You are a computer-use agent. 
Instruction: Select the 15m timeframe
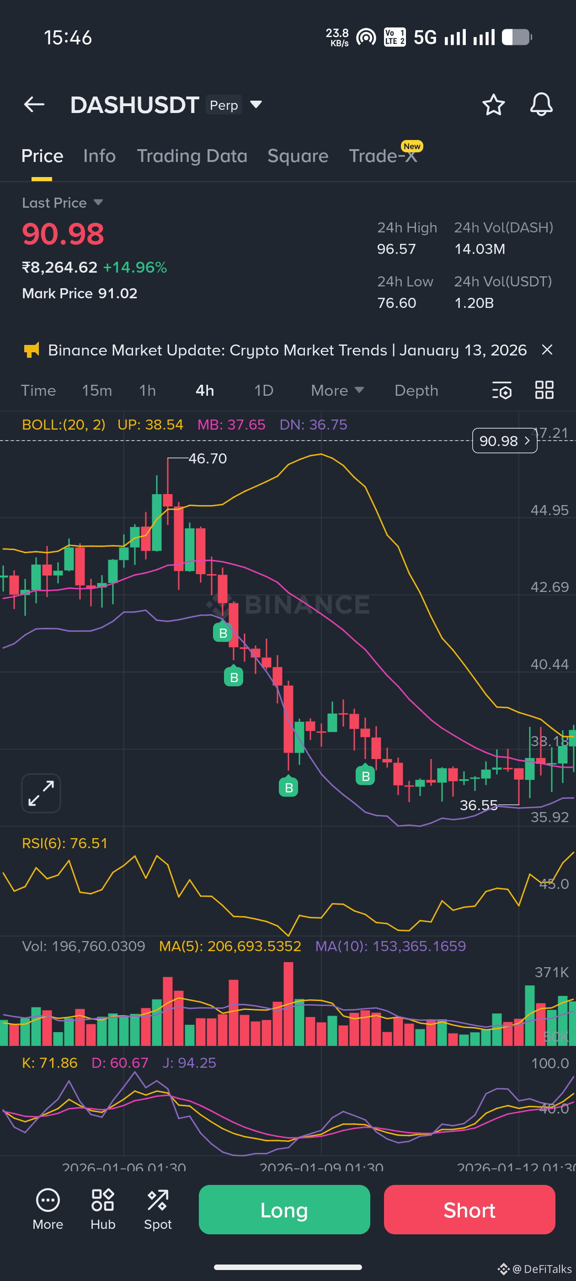[97, 390]
